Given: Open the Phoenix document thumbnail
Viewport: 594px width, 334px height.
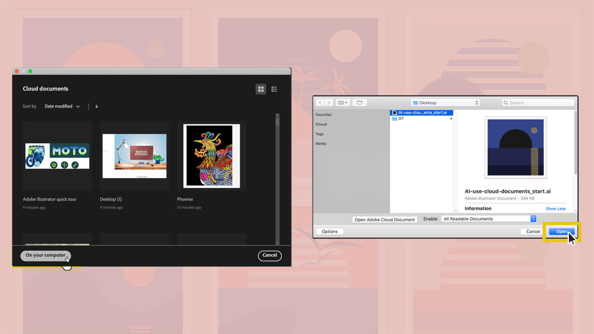Looking at the screenshot, I should [211, 156].
